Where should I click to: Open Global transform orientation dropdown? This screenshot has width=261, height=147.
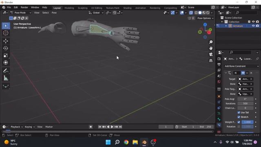pos(96,13)
